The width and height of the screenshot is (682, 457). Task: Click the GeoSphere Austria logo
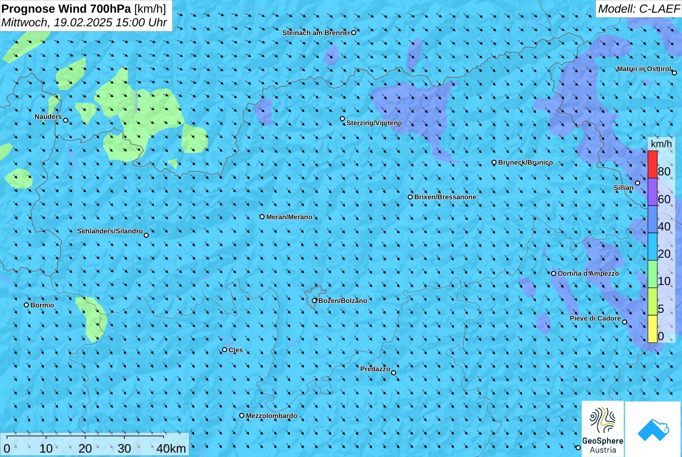tap(603, 429)
